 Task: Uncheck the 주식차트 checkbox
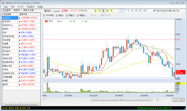tap(44, 15)
